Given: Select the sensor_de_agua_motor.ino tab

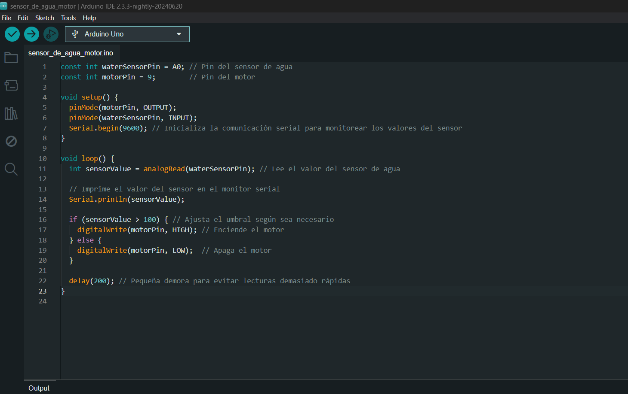Looking at the screenshot, I should (71, 53).
